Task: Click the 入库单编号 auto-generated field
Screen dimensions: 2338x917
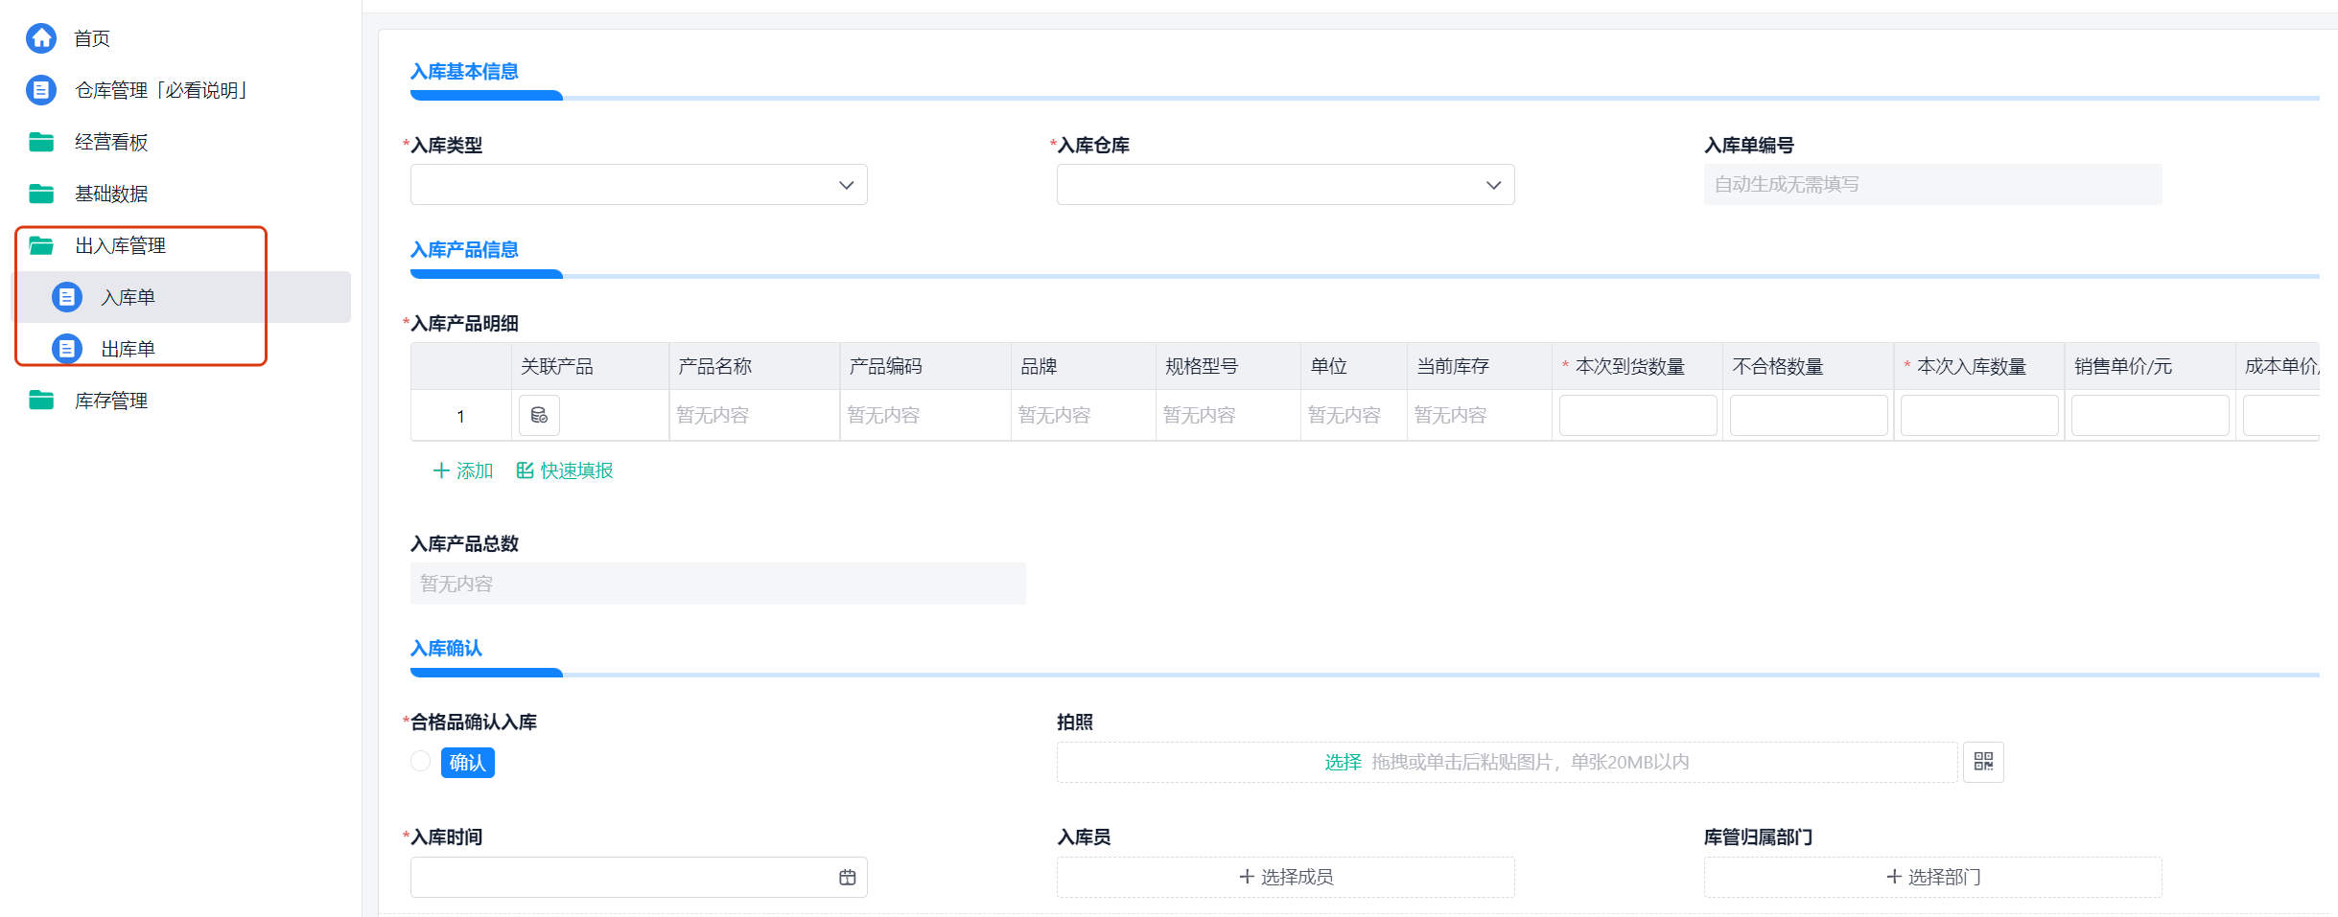Action: (x=1932, y=184)
